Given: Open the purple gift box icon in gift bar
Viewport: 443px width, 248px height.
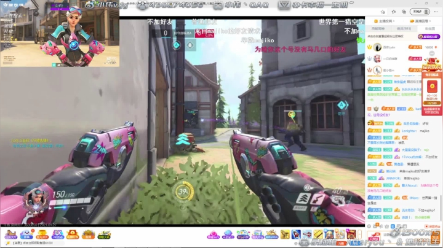Looking at the screenshot, I should point(257,234).
